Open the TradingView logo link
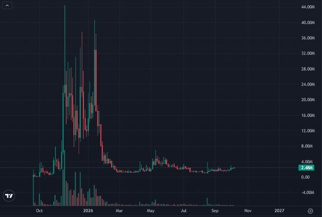Screen dimensions: 322x217 click(9, 196)
